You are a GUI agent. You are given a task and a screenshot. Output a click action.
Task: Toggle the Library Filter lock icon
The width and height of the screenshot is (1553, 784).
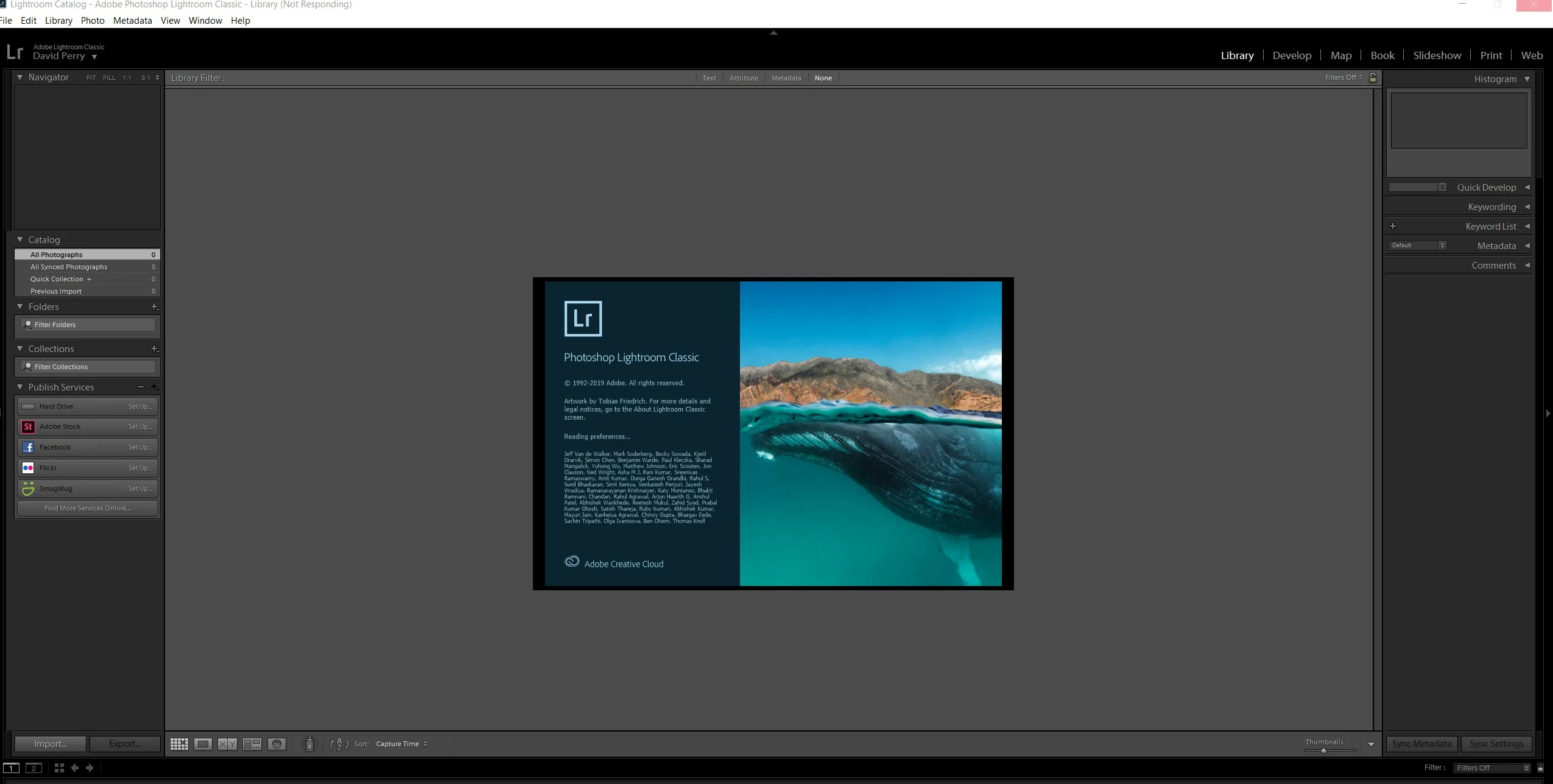click(1373, 77)
